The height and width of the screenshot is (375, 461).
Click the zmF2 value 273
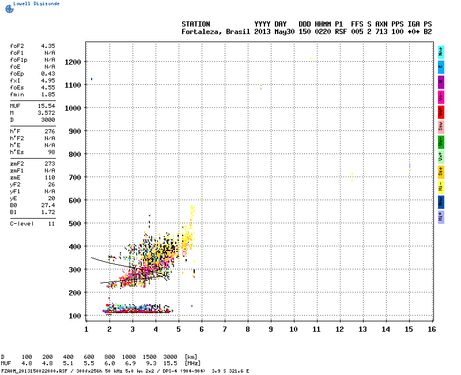tap(50, 164)
